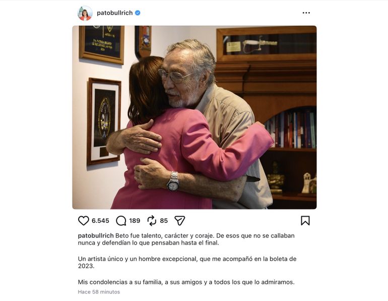The width and height of the screenshot is (388, 301).
Task: Click the caption's first paragraph about Beto
Action: [x=186, y=239]
